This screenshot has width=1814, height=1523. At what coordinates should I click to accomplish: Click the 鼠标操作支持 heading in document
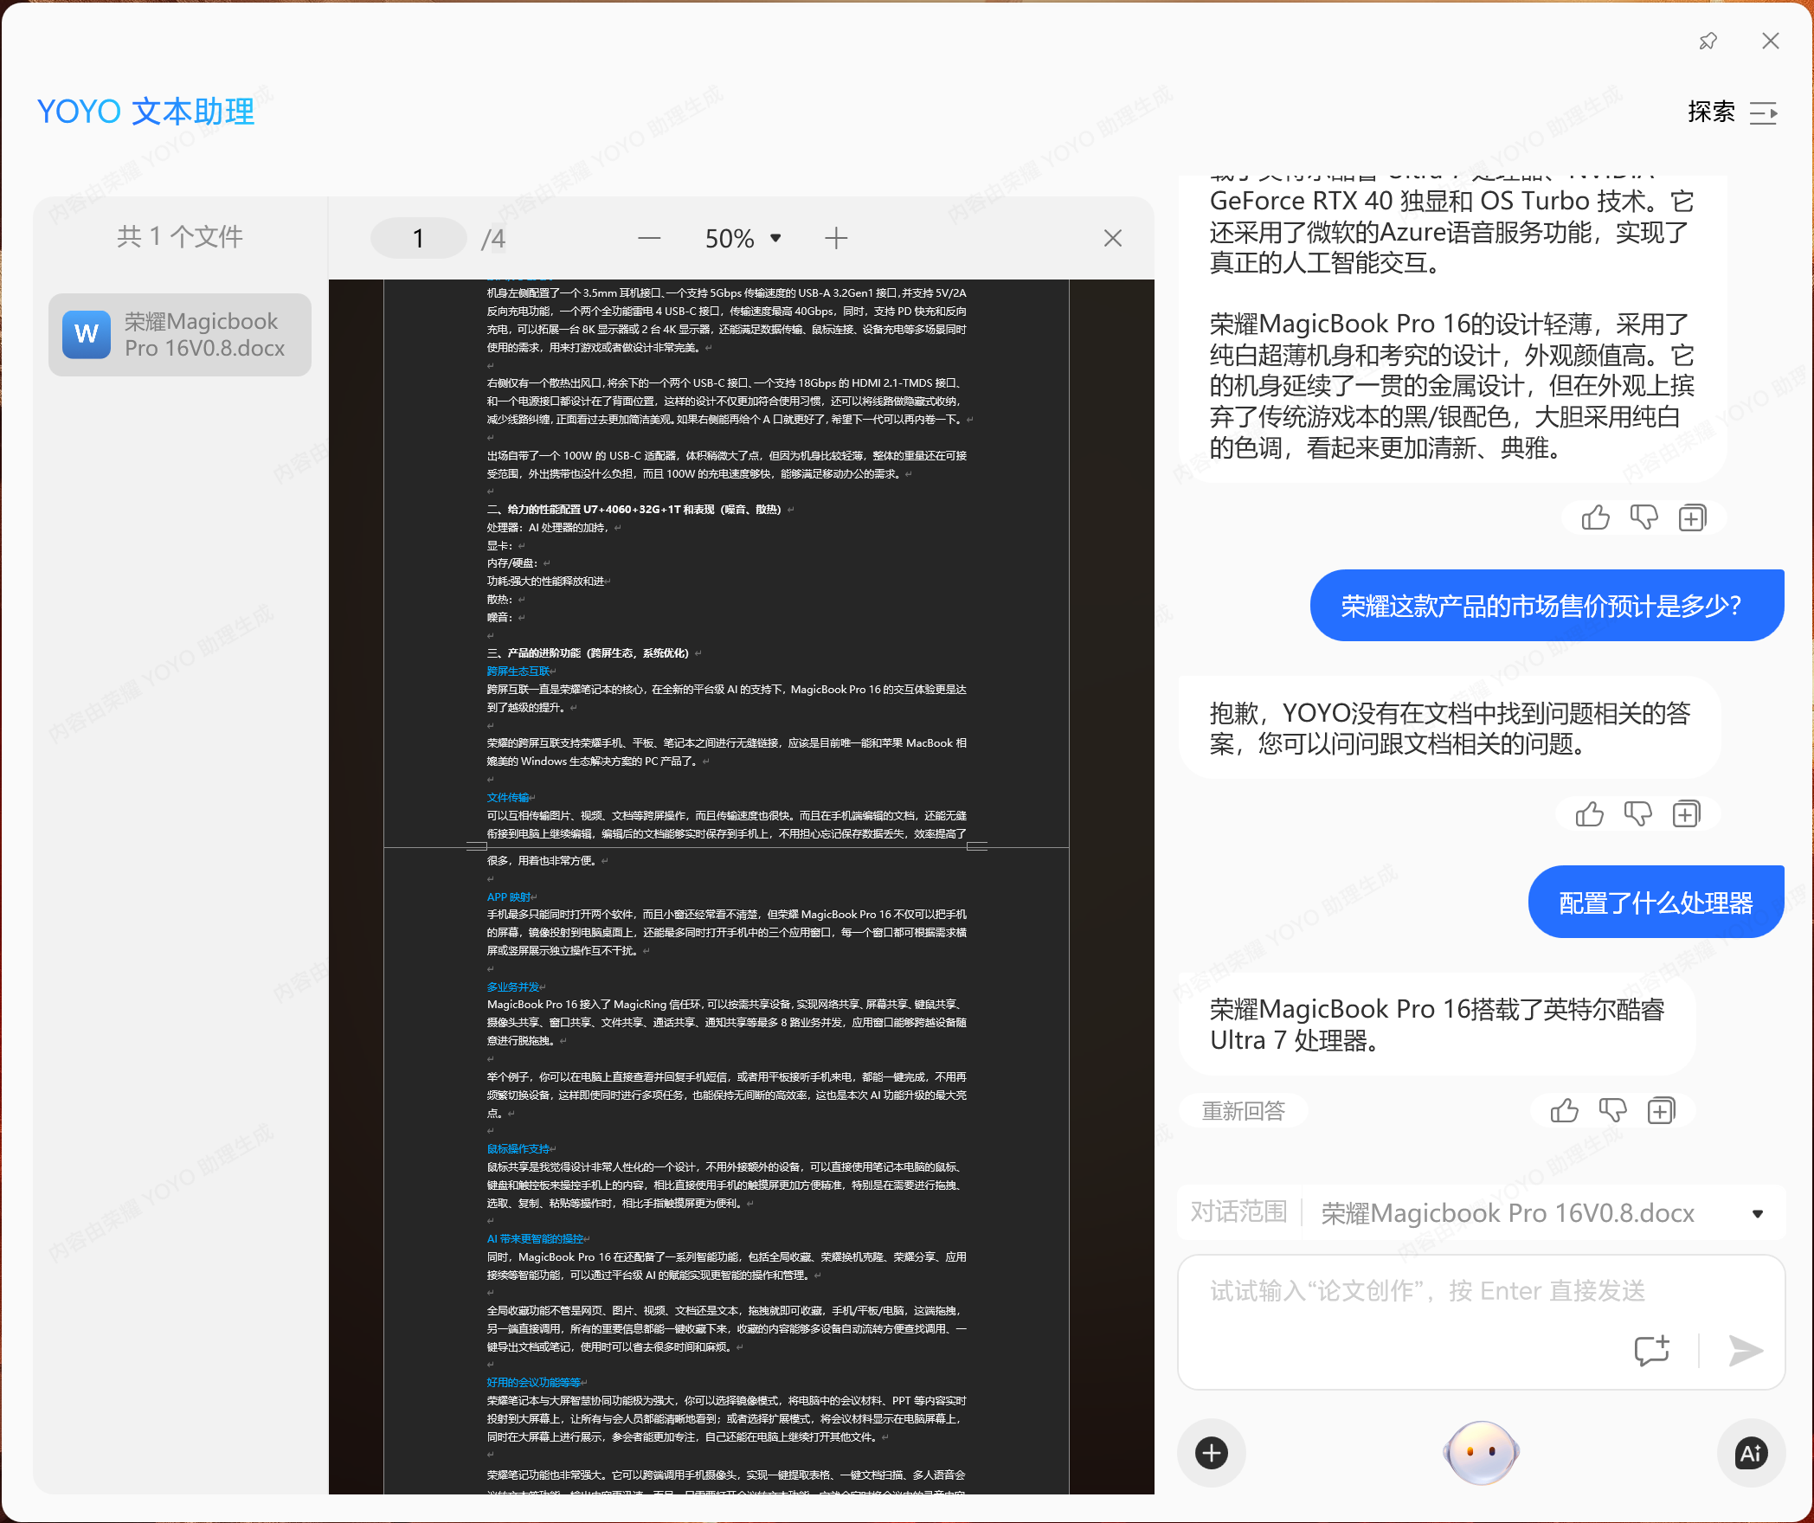(518, 1149)
